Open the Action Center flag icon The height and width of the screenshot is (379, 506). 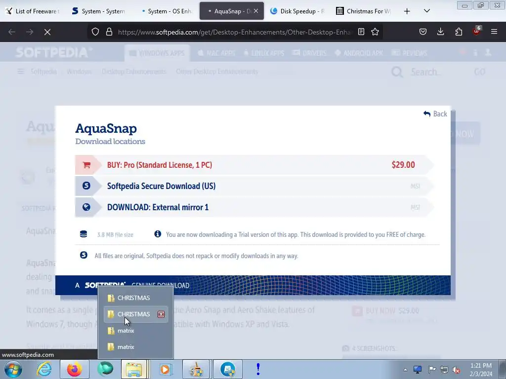click(x=432, y=370)
